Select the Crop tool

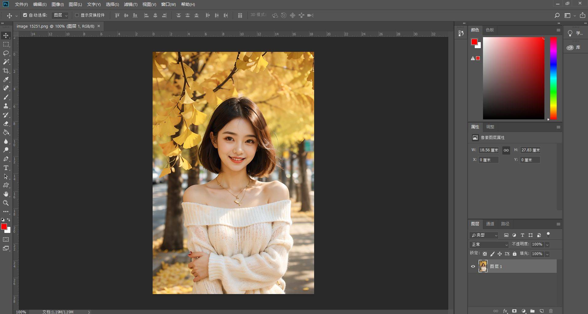[x=6, y=71]
